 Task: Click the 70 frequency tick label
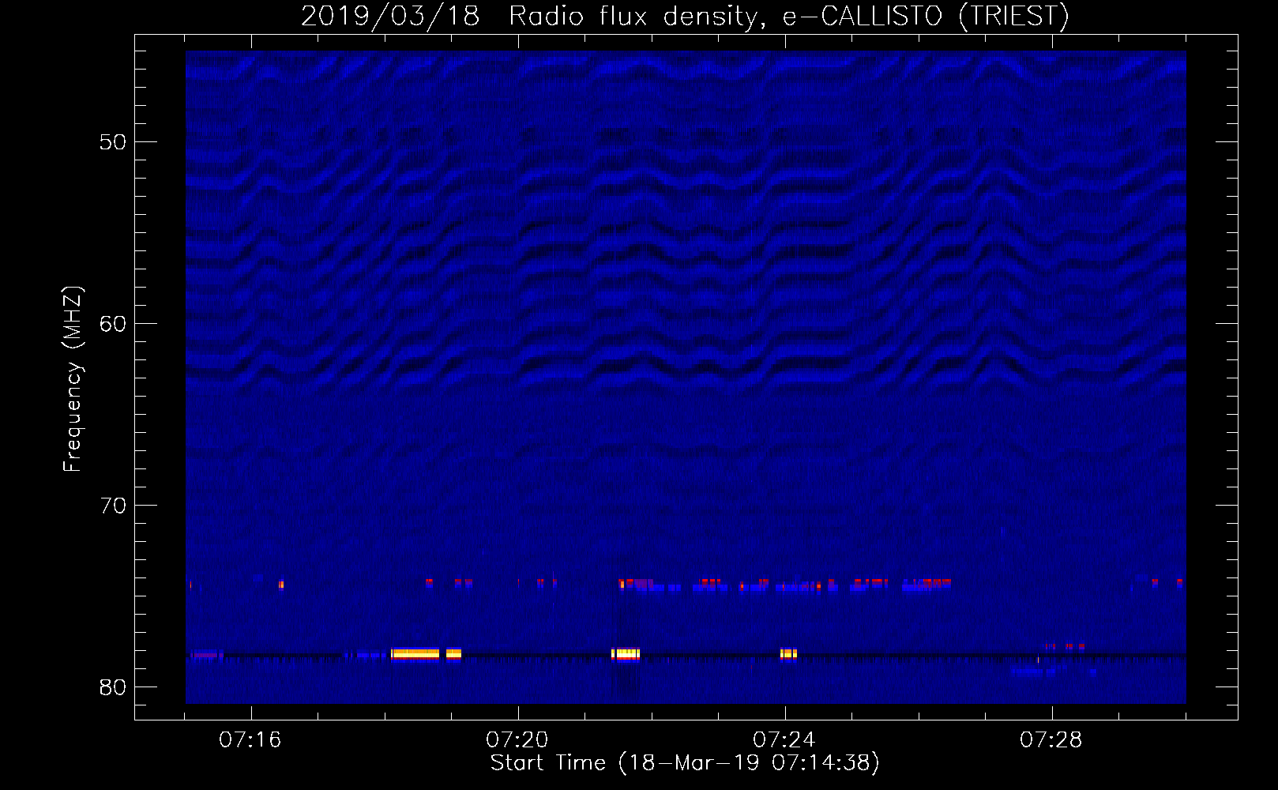point(114,506)
